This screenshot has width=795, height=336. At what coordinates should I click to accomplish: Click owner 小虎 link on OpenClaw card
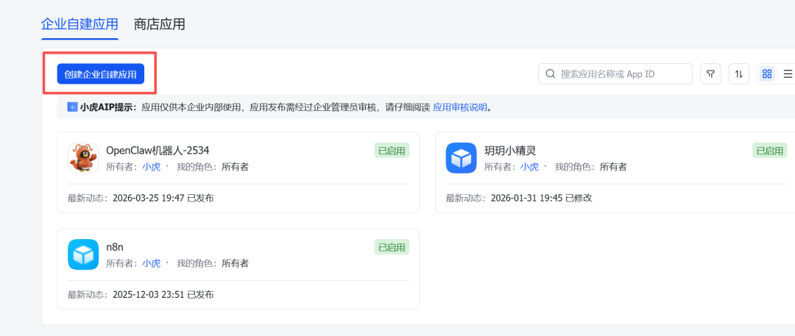151,167
